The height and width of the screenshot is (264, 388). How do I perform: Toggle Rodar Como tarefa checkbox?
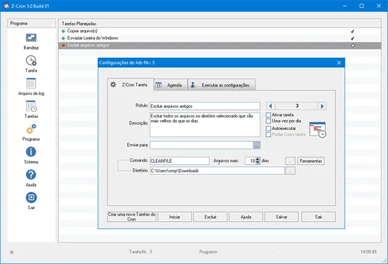[x=268, y=135]
